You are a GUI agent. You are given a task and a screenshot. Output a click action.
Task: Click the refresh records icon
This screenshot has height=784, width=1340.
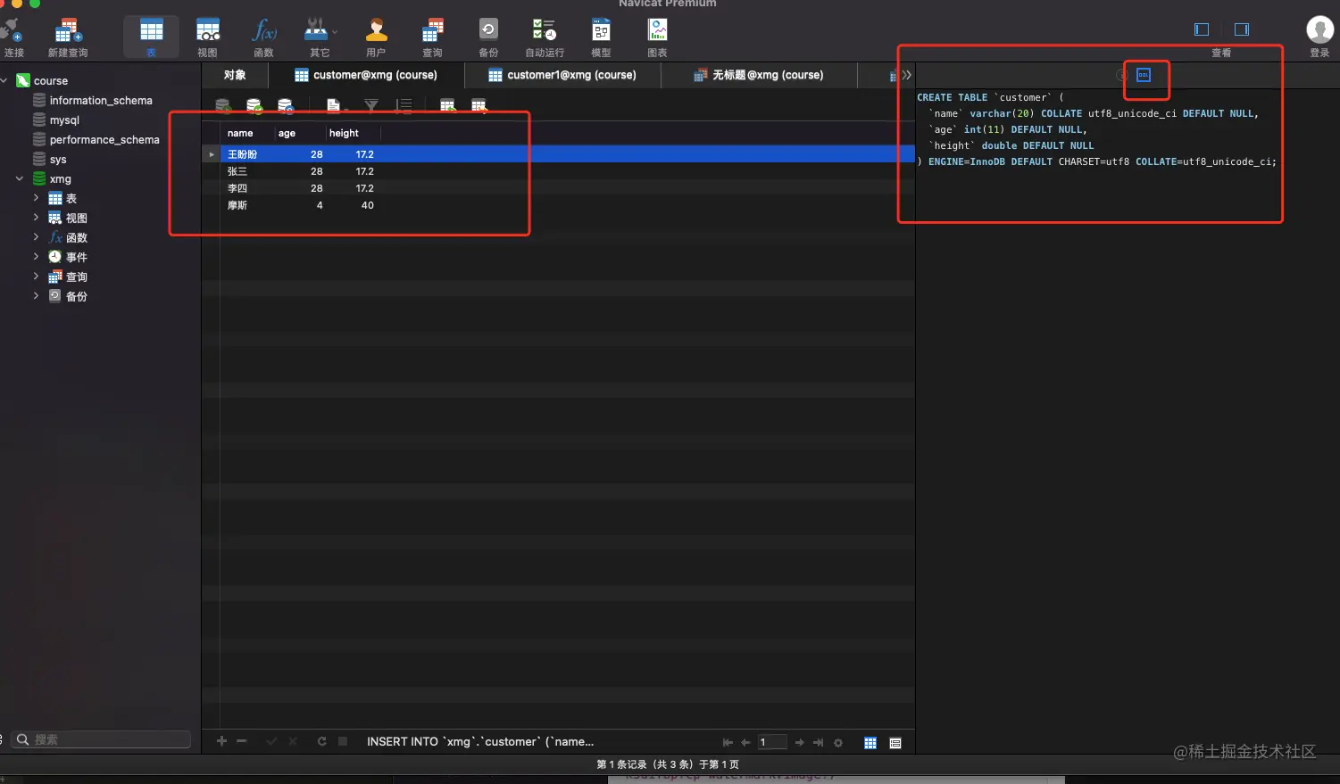pos(321,741)
